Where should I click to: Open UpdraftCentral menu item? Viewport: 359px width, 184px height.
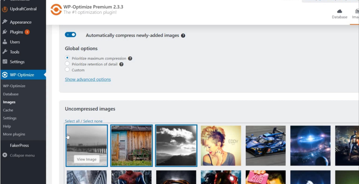pyautogui.click(x=23, y=9)
